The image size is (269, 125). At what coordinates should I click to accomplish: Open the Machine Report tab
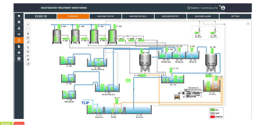coord(170,16)
